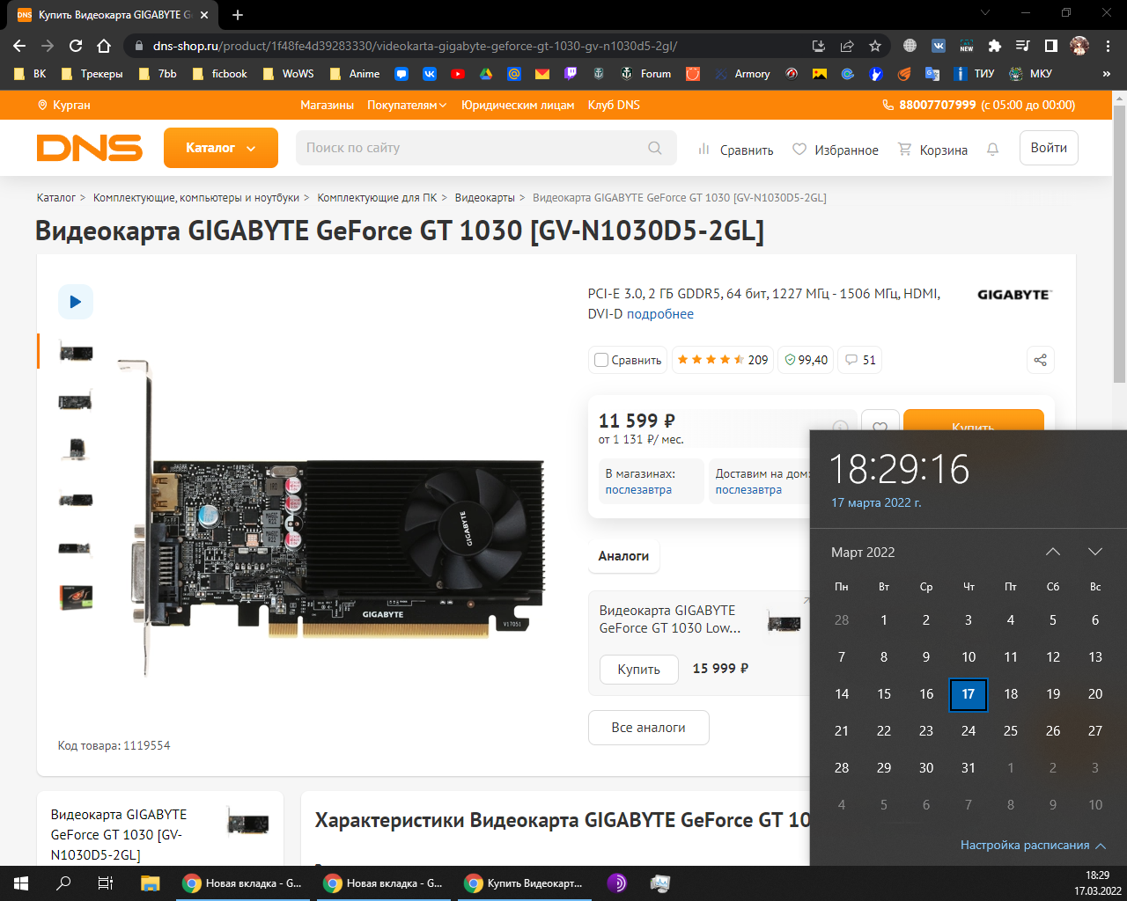Go to Chrome home page button
The image size is (1127, 901).
(104, 46)
